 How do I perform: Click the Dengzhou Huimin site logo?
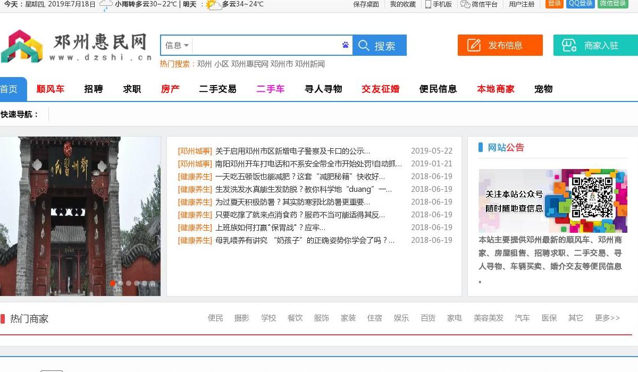76,46
